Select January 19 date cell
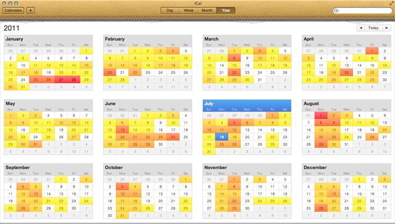Image resolution: width=395 pixels, height=224 pixels. coord(48,72)
